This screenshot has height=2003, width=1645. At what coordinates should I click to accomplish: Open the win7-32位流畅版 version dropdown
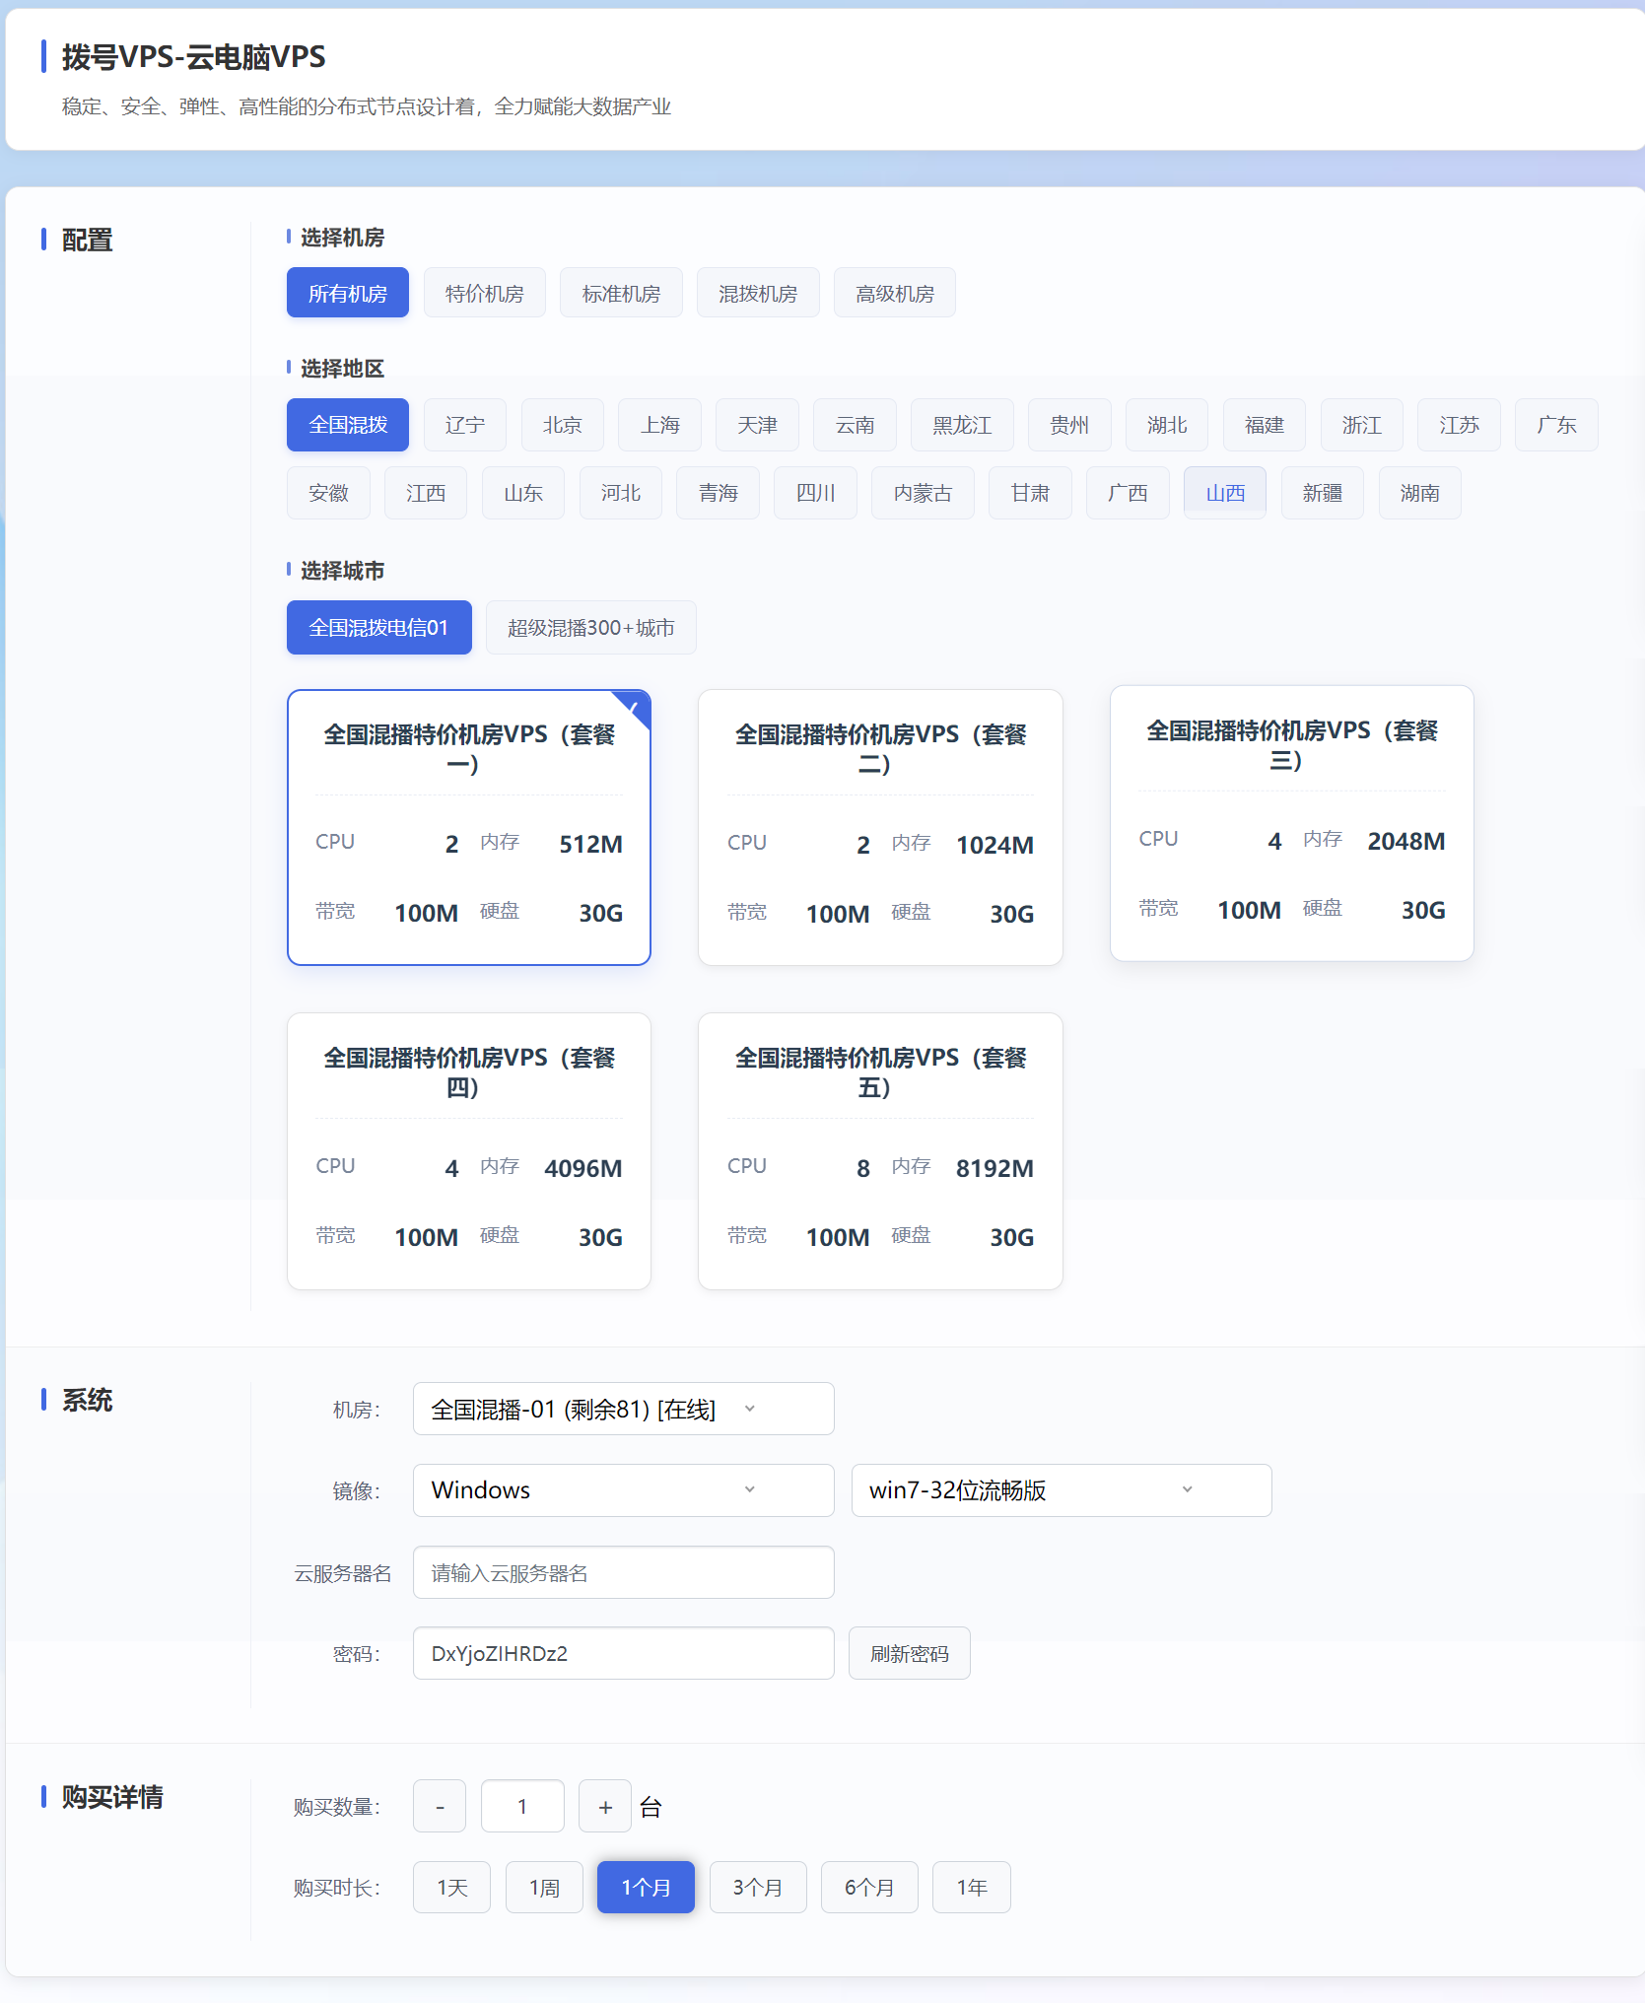point(1061,1490)
